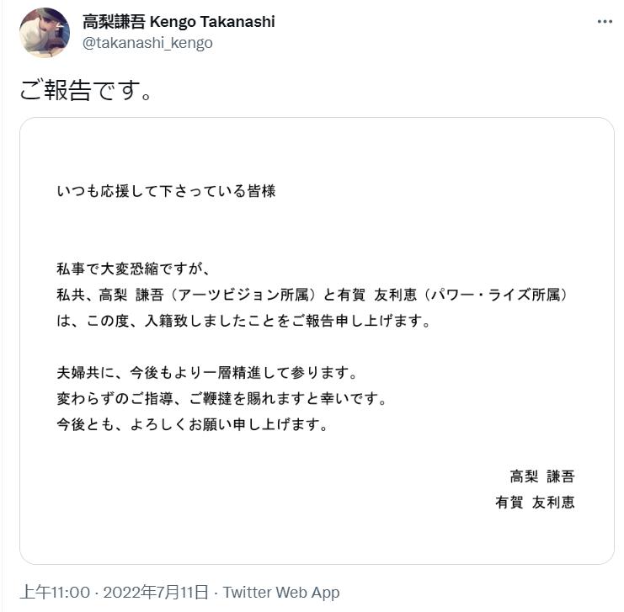Click the 2022年7月11日 date of the tweet
This screenshot has width=624, height=612.
(157, 592)
